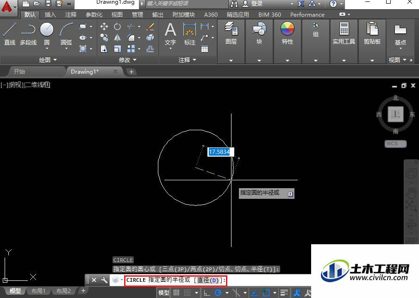This screenshot has height=298, width=419.
Task: Toggle object snap (osnap) icon
Action: pos(266,292)
